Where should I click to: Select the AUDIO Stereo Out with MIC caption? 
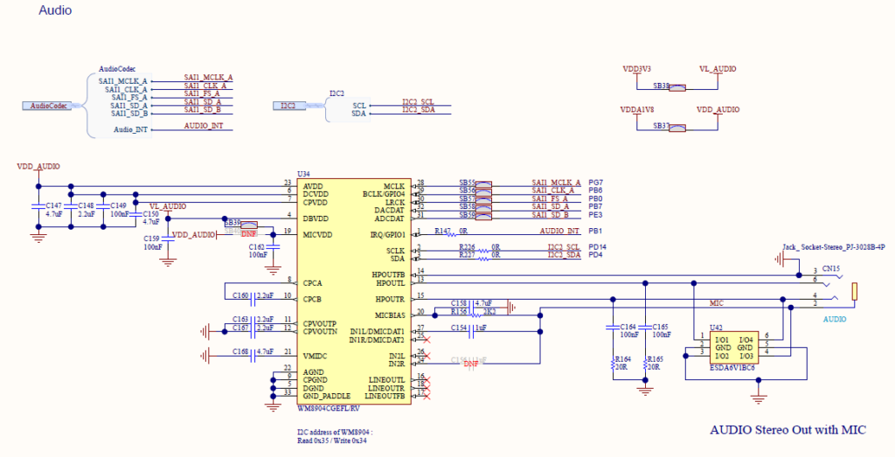[787, 430]
